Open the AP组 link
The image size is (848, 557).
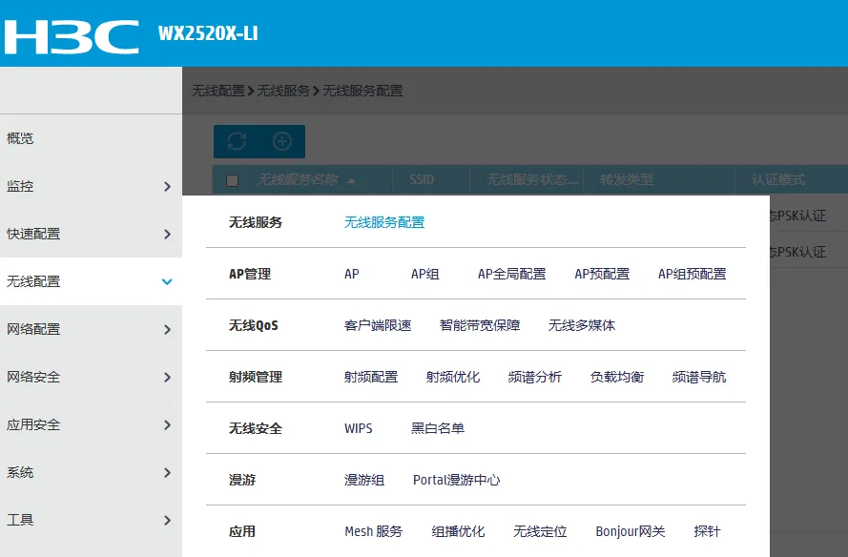[425, 274]
